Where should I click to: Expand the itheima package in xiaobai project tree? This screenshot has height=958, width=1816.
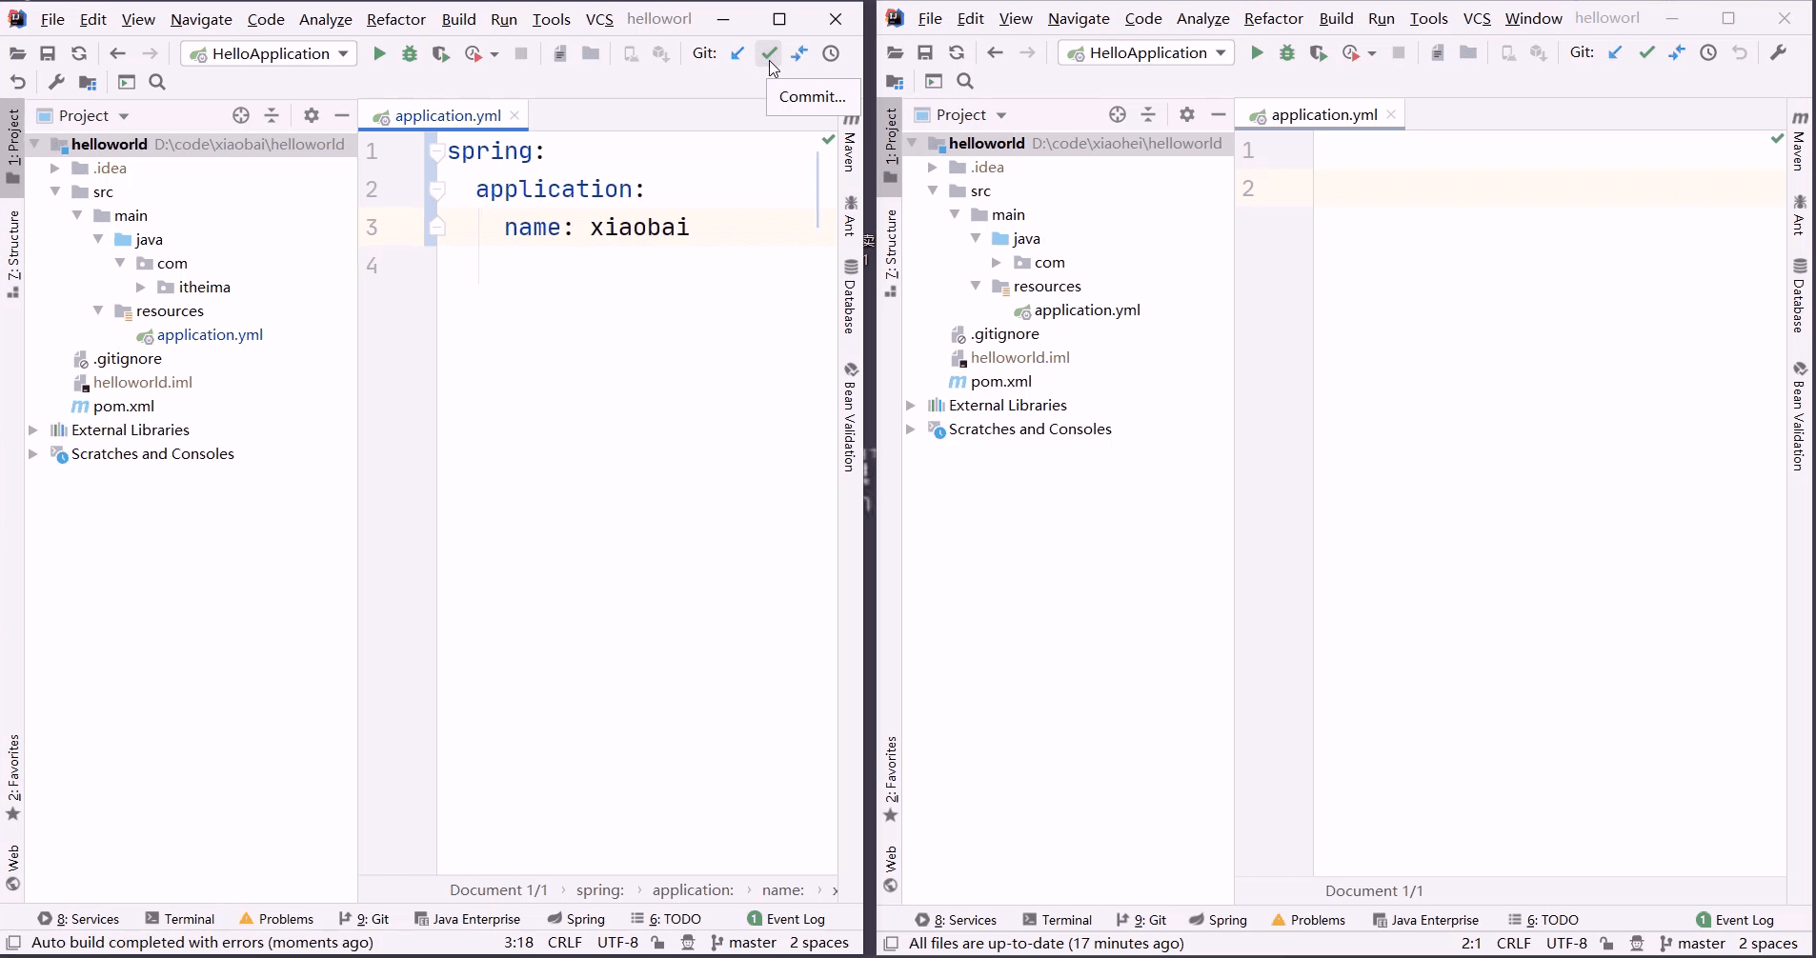coord(141,288)
